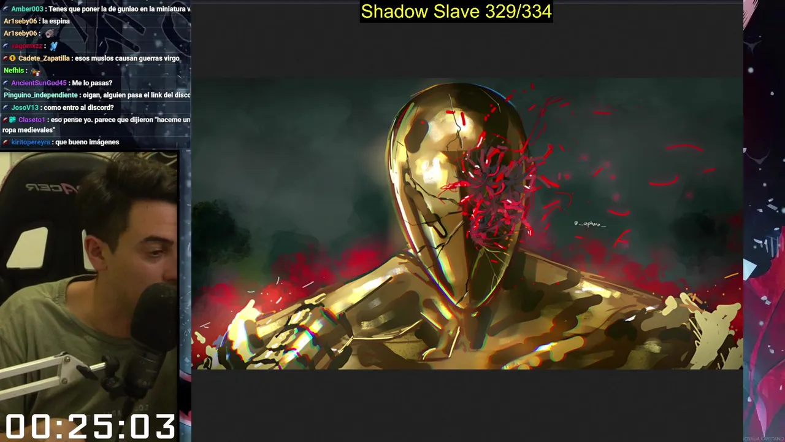Image resolution: width=785 pixels, height=442 pixels.
Task: Click the badge beside AncientSunGod45
Action: pos(6,83)
